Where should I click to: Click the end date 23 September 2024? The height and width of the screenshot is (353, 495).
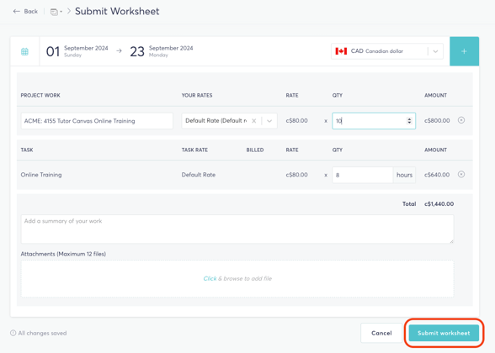[x=162, y=51]
